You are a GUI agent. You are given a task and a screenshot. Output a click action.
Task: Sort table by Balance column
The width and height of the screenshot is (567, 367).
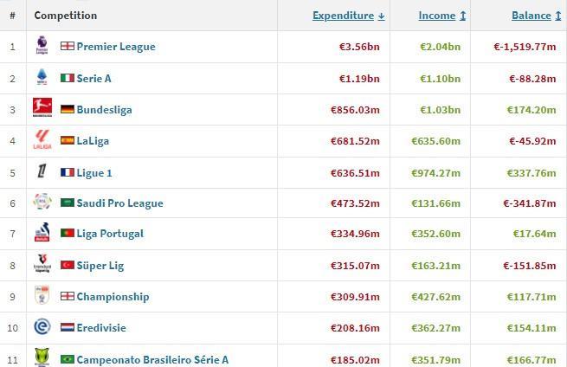[532, 16]
